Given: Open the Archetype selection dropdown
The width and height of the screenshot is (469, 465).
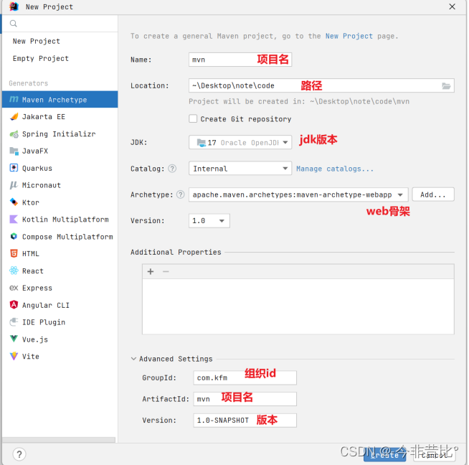Looking at the screenshot, I should tap(298, 194).
